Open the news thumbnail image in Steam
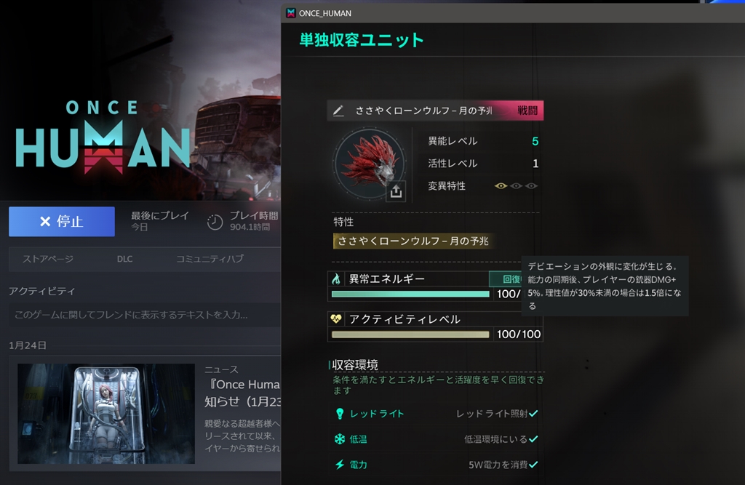Image resolution: width=745 pixels, height=485 pixels. [106, 414]
